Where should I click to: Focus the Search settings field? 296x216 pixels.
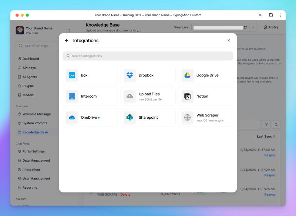click(x=38, y=46)
